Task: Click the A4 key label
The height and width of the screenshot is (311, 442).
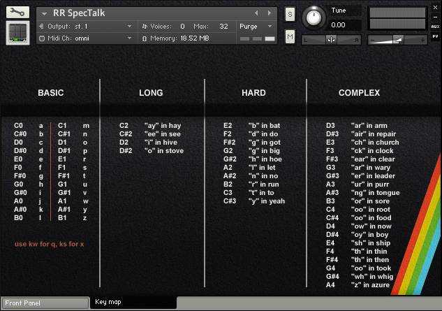Action: (x=330, y=285)
